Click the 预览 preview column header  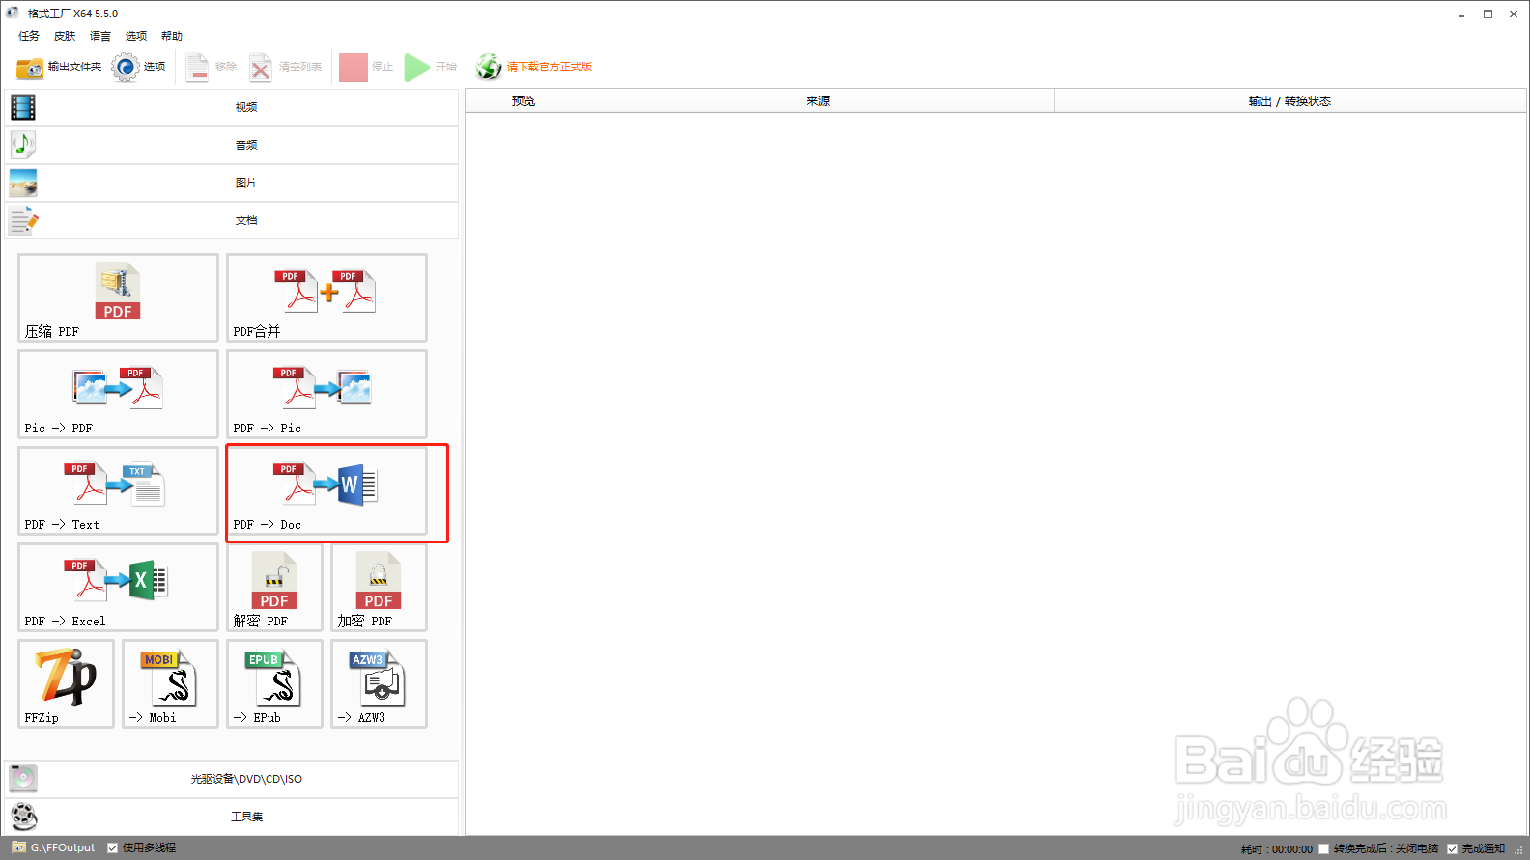coord(524,101)
